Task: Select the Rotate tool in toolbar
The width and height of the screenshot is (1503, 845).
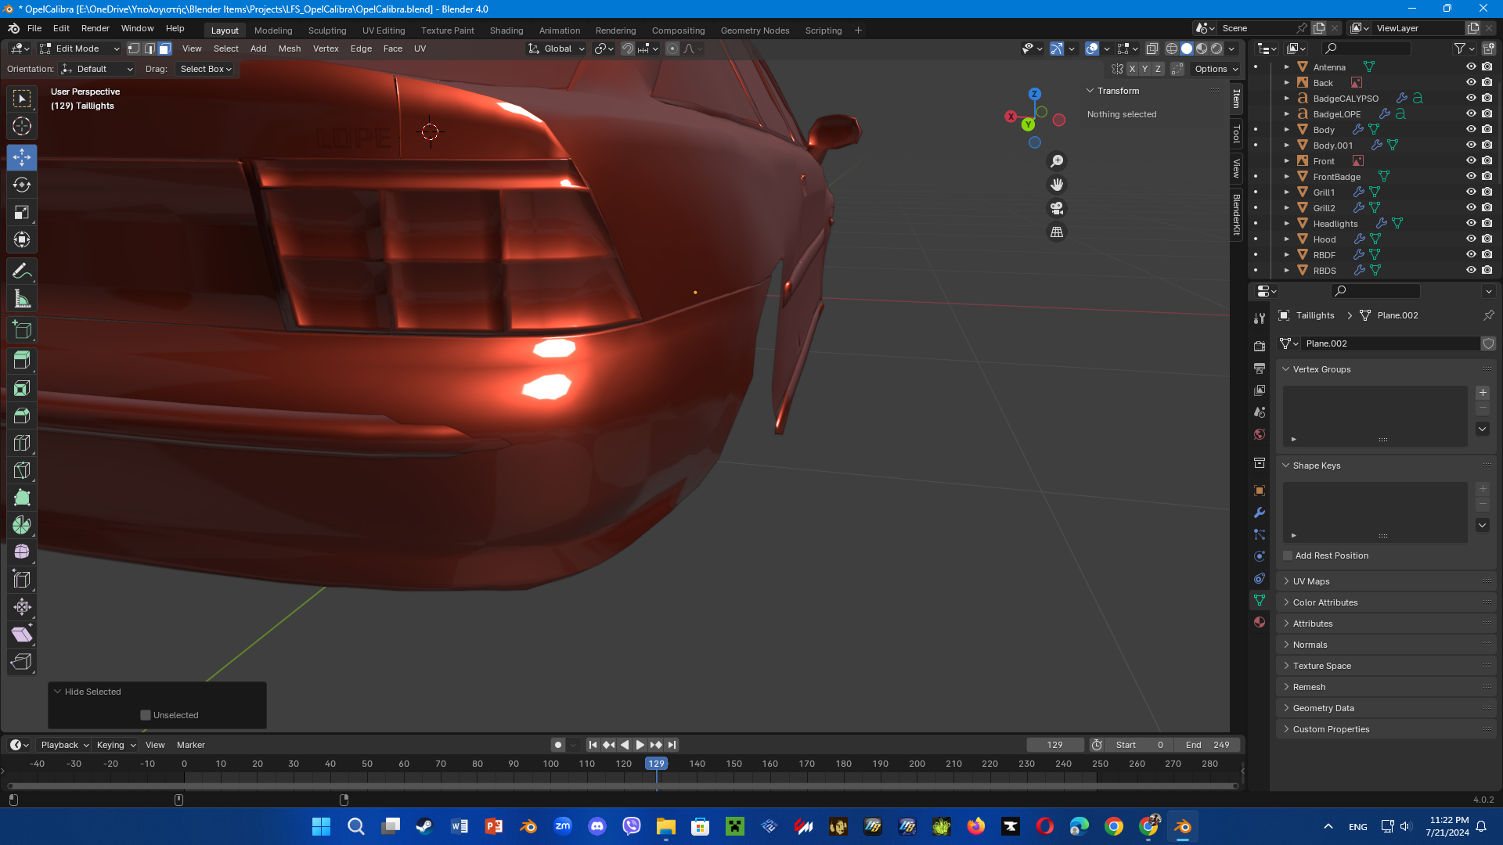Action: (x=22, y=185)
